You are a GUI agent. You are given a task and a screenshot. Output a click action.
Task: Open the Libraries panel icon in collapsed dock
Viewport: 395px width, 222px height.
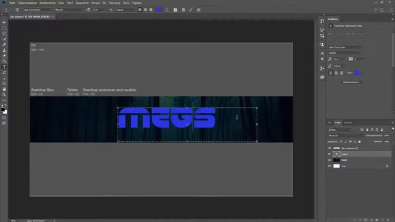point(322,77)
